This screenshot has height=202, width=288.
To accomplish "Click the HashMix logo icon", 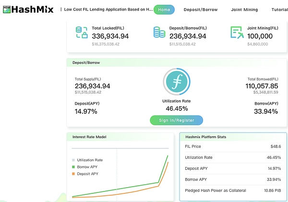I will 7,9.
